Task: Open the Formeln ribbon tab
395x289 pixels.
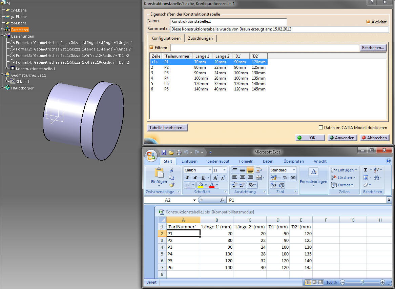Action: 246,161
